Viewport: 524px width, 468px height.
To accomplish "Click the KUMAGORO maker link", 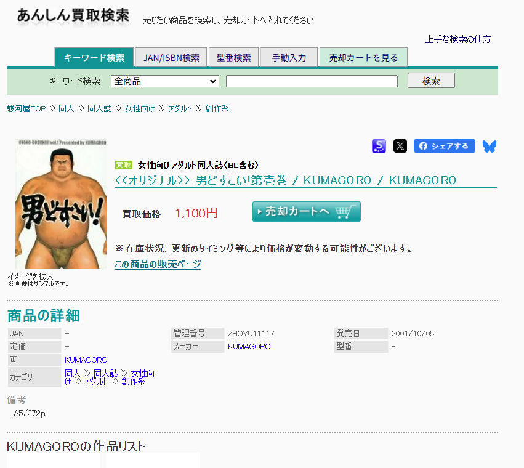I will coord(249,347).
